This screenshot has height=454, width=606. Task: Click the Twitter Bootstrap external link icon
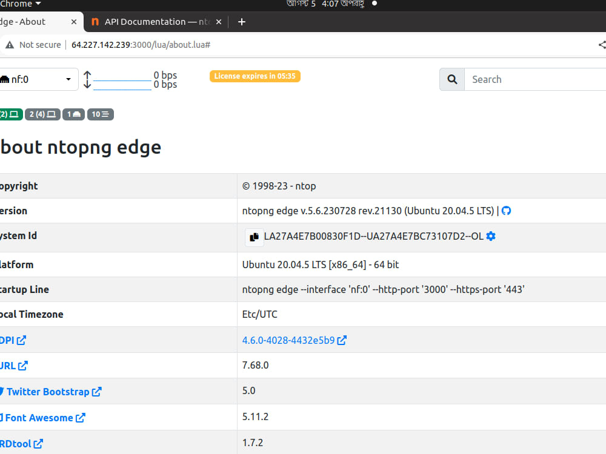[96, 392]
